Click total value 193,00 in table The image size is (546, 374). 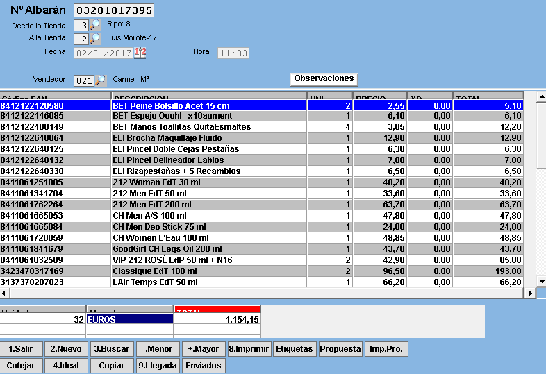pos(508,271)
